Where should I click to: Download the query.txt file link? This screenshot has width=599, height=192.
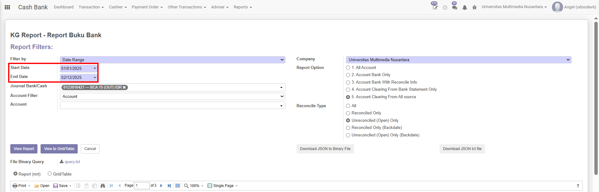pyautogui.click(x=72, y=162)
